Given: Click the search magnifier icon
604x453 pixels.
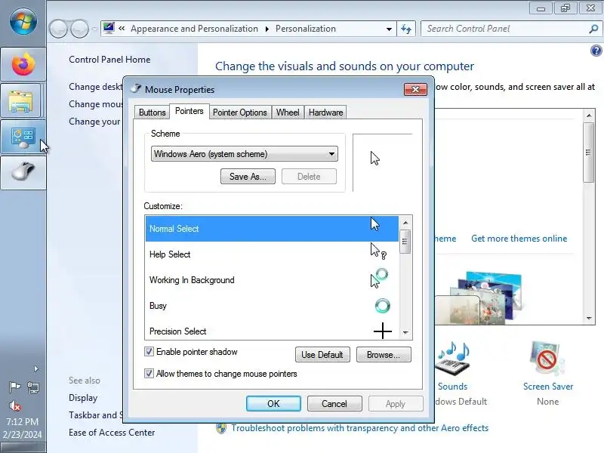Looking at the screenshot, I should click(x=593, y=29).
